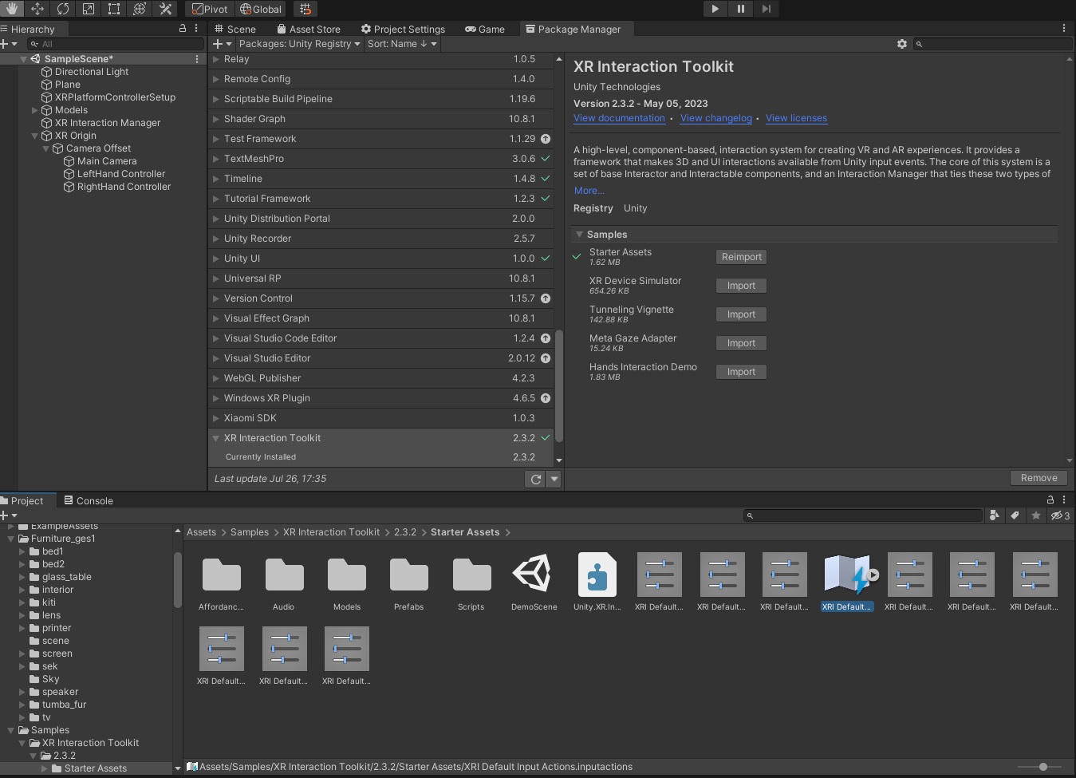Collapse the Camera Offset node
This screenshot has width=1076, height=778.
click(45, 148)
